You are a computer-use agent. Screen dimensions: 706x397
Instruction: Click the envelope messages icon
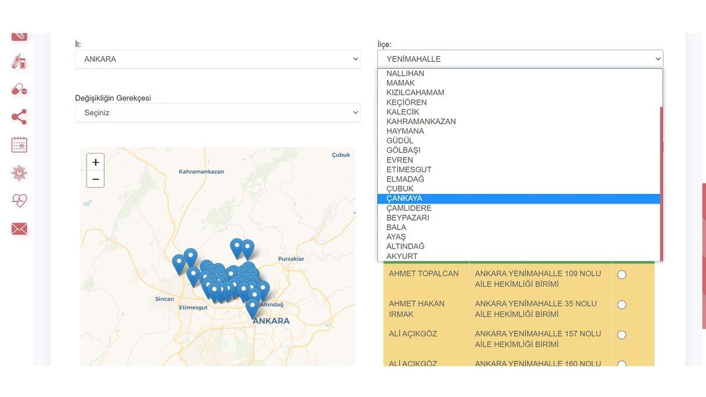point(19,229)
